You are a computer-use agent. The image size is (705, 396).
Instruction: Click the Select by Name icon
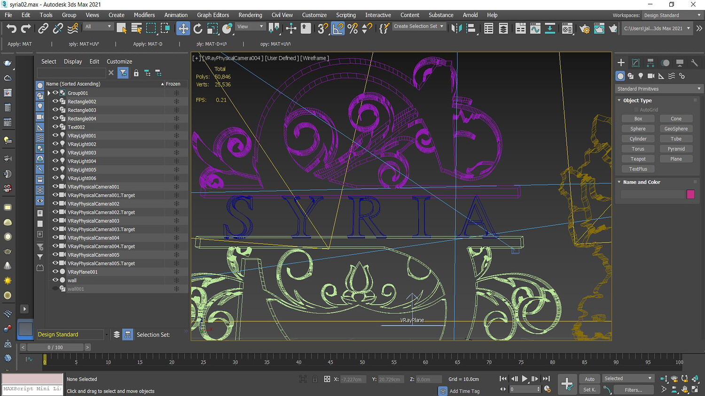click(136, 29)
